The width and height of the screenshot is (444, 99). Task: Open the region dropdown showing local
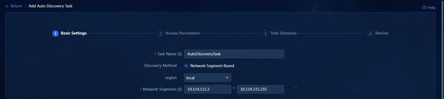208,78
